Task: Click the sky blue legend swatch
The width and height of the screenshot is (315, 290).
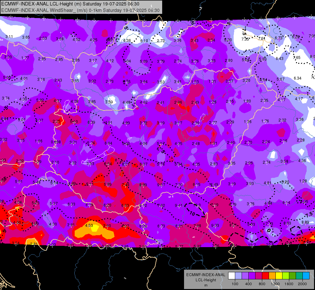Action: pos(306,276)
